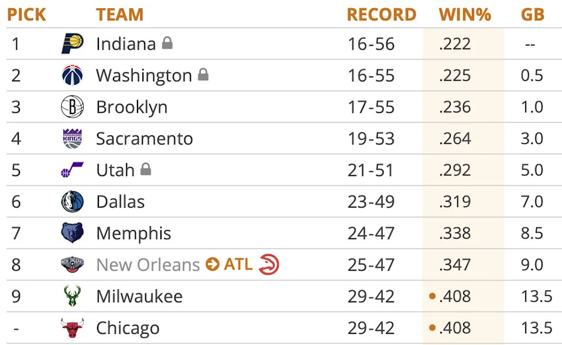
Task: Sort by the WIN% column header
Action: tap(465, 15)
